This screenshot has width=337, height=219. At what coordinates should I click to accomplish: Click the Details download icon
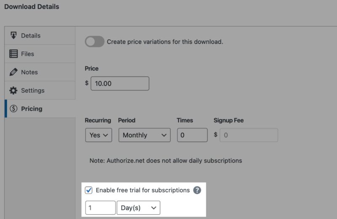(x=13, y=35)
